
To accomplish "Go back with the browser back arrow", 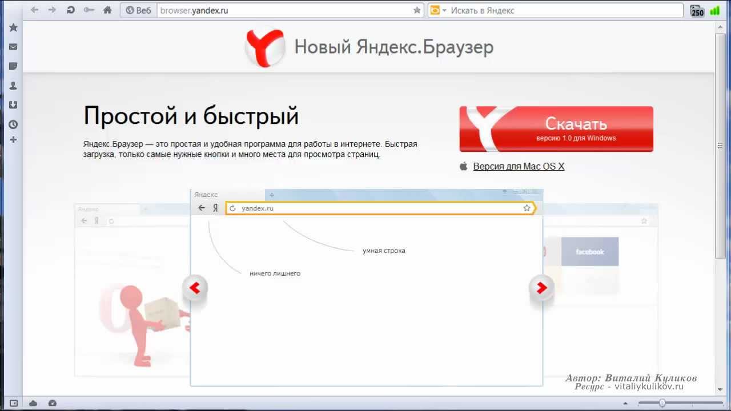I will click(x=35, y=10).
